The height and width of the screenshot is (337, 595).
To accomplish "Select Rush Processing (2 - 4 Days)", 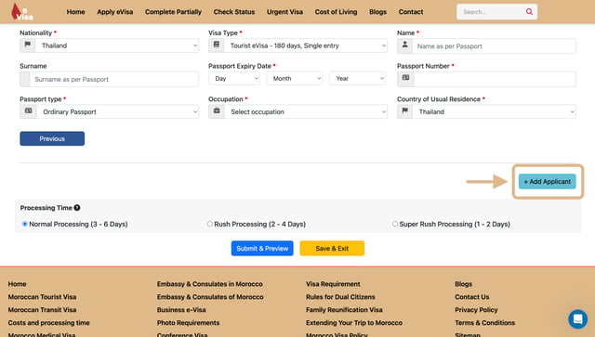I will (x=210, y=224).
